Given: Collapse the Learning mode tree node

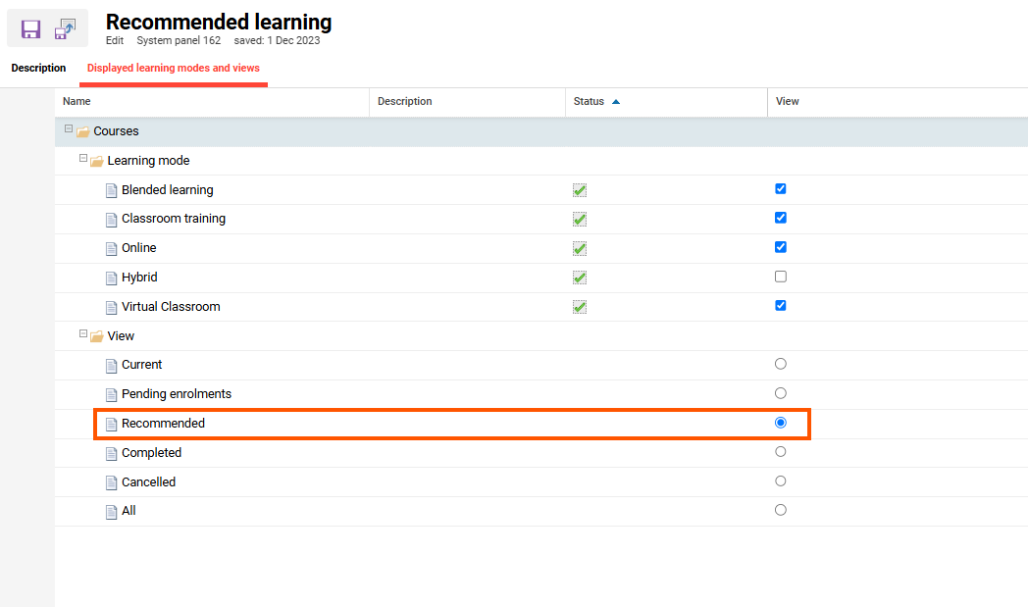Looking at the screenshot, I should [83, 159].
